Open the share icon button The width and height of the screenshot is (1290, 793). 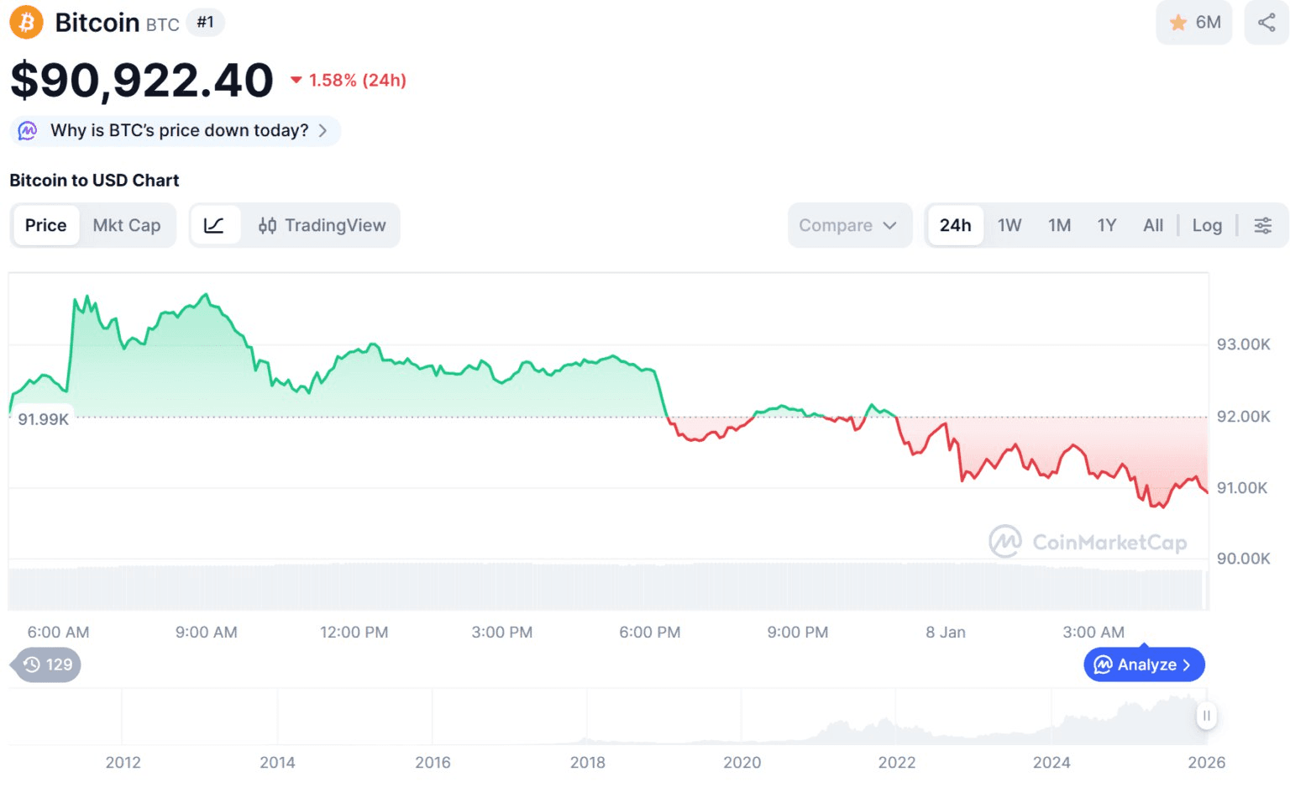coord(1266,23)
